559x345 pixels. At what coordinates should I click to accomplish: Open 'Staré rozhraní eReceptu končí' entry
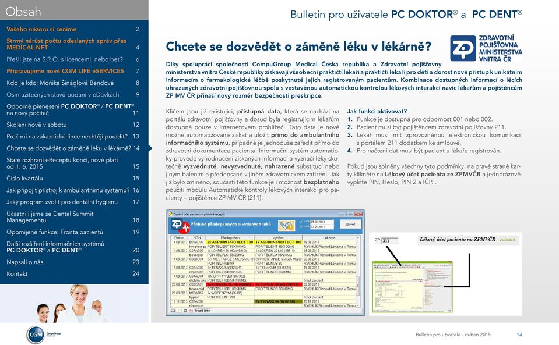tap(73, 163)
